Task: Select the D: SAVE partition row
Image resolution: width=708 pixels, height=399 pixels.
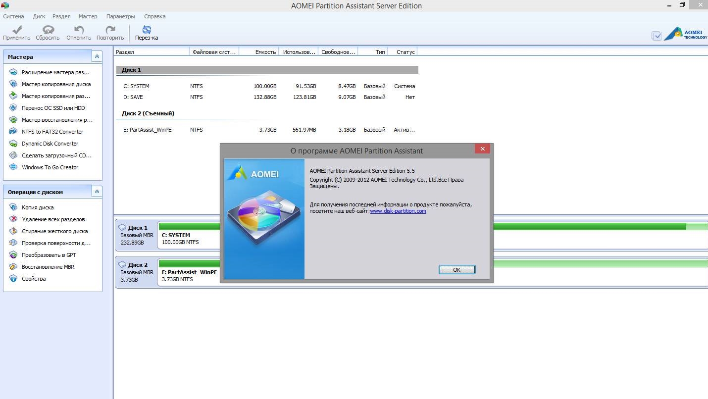Action: pyautogui.click(x=267, y=97)
